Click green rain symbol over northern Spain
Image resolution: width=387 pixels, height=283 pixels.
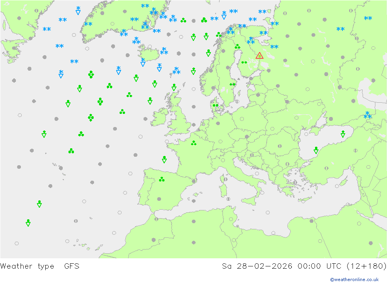click(x=162, y=179)
